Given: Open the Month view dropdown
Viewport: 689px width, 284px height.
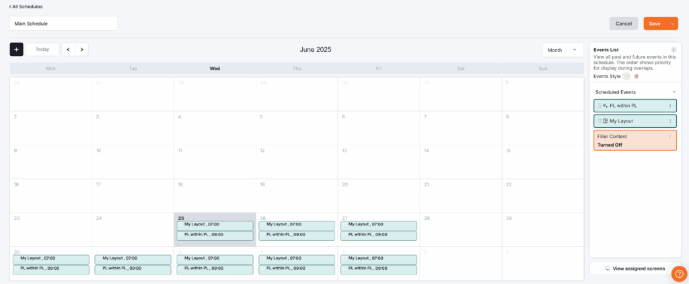Looking at the screenshot, I should (x=563, y=50).
